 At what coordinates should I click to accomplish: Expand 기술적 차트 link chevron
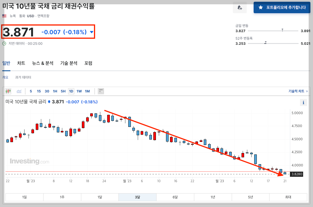tap(307, 91)
